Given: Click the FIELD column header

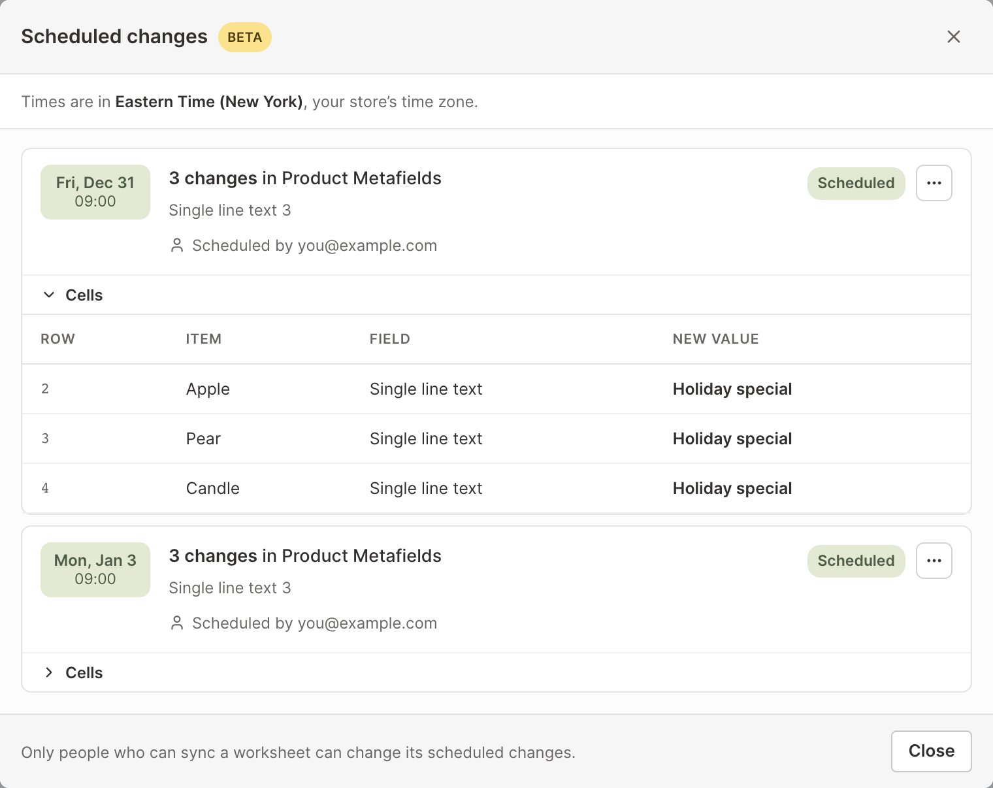Looking at the screenshot, I should [390, 339].
